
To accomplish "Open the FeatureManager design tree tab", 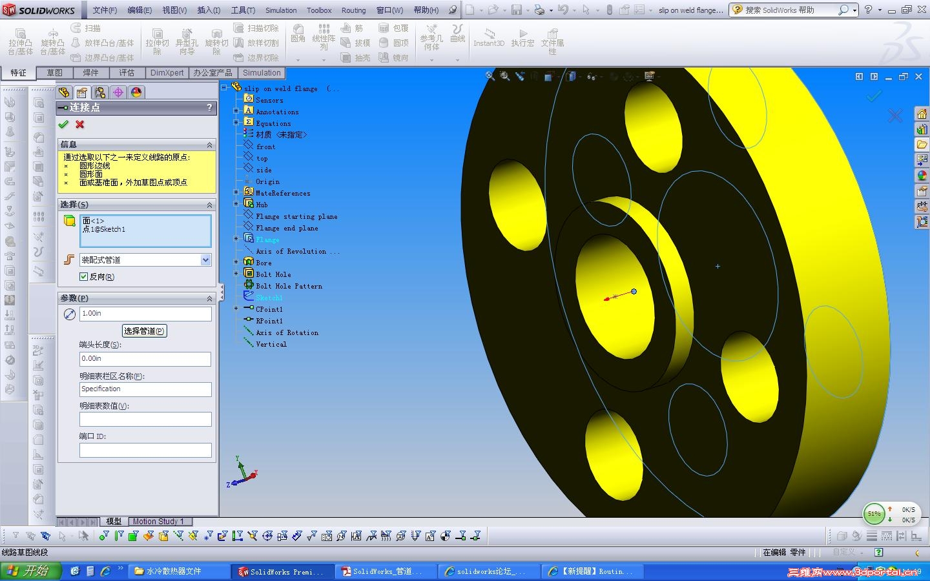I will [x=64, y=92].
